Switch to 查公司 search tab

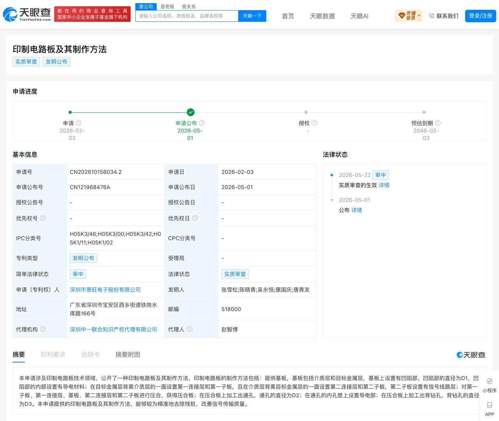click(146, 7)
